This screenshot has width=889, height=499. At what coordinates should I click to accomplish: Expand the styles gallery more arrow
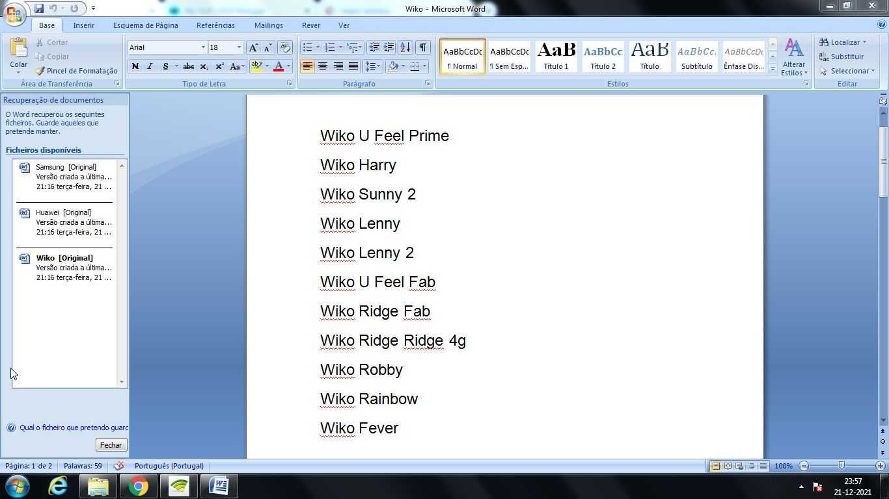tap(773, 69)
